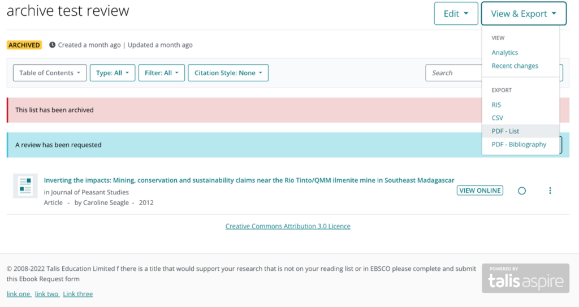Screen dimensions: 579x307
Task: Click the Talis Aspire logo
Action: coord(525,278)
